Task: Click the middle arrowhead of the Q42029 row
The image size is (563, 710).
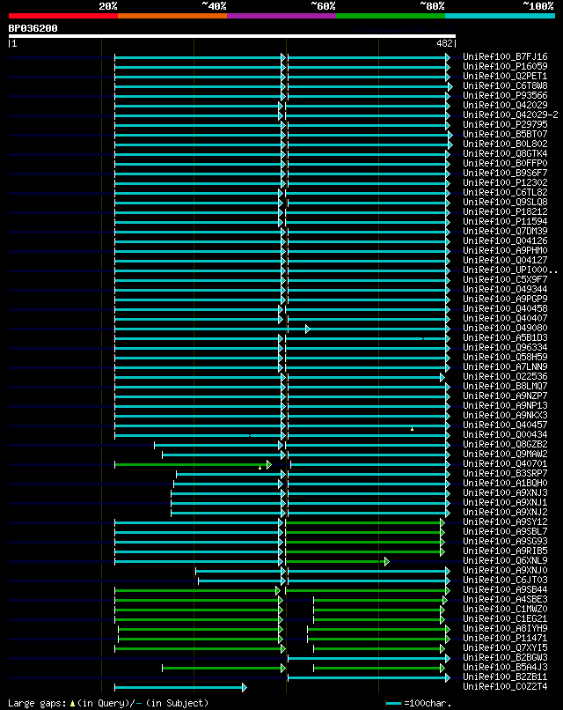Action: click(281, 106)
